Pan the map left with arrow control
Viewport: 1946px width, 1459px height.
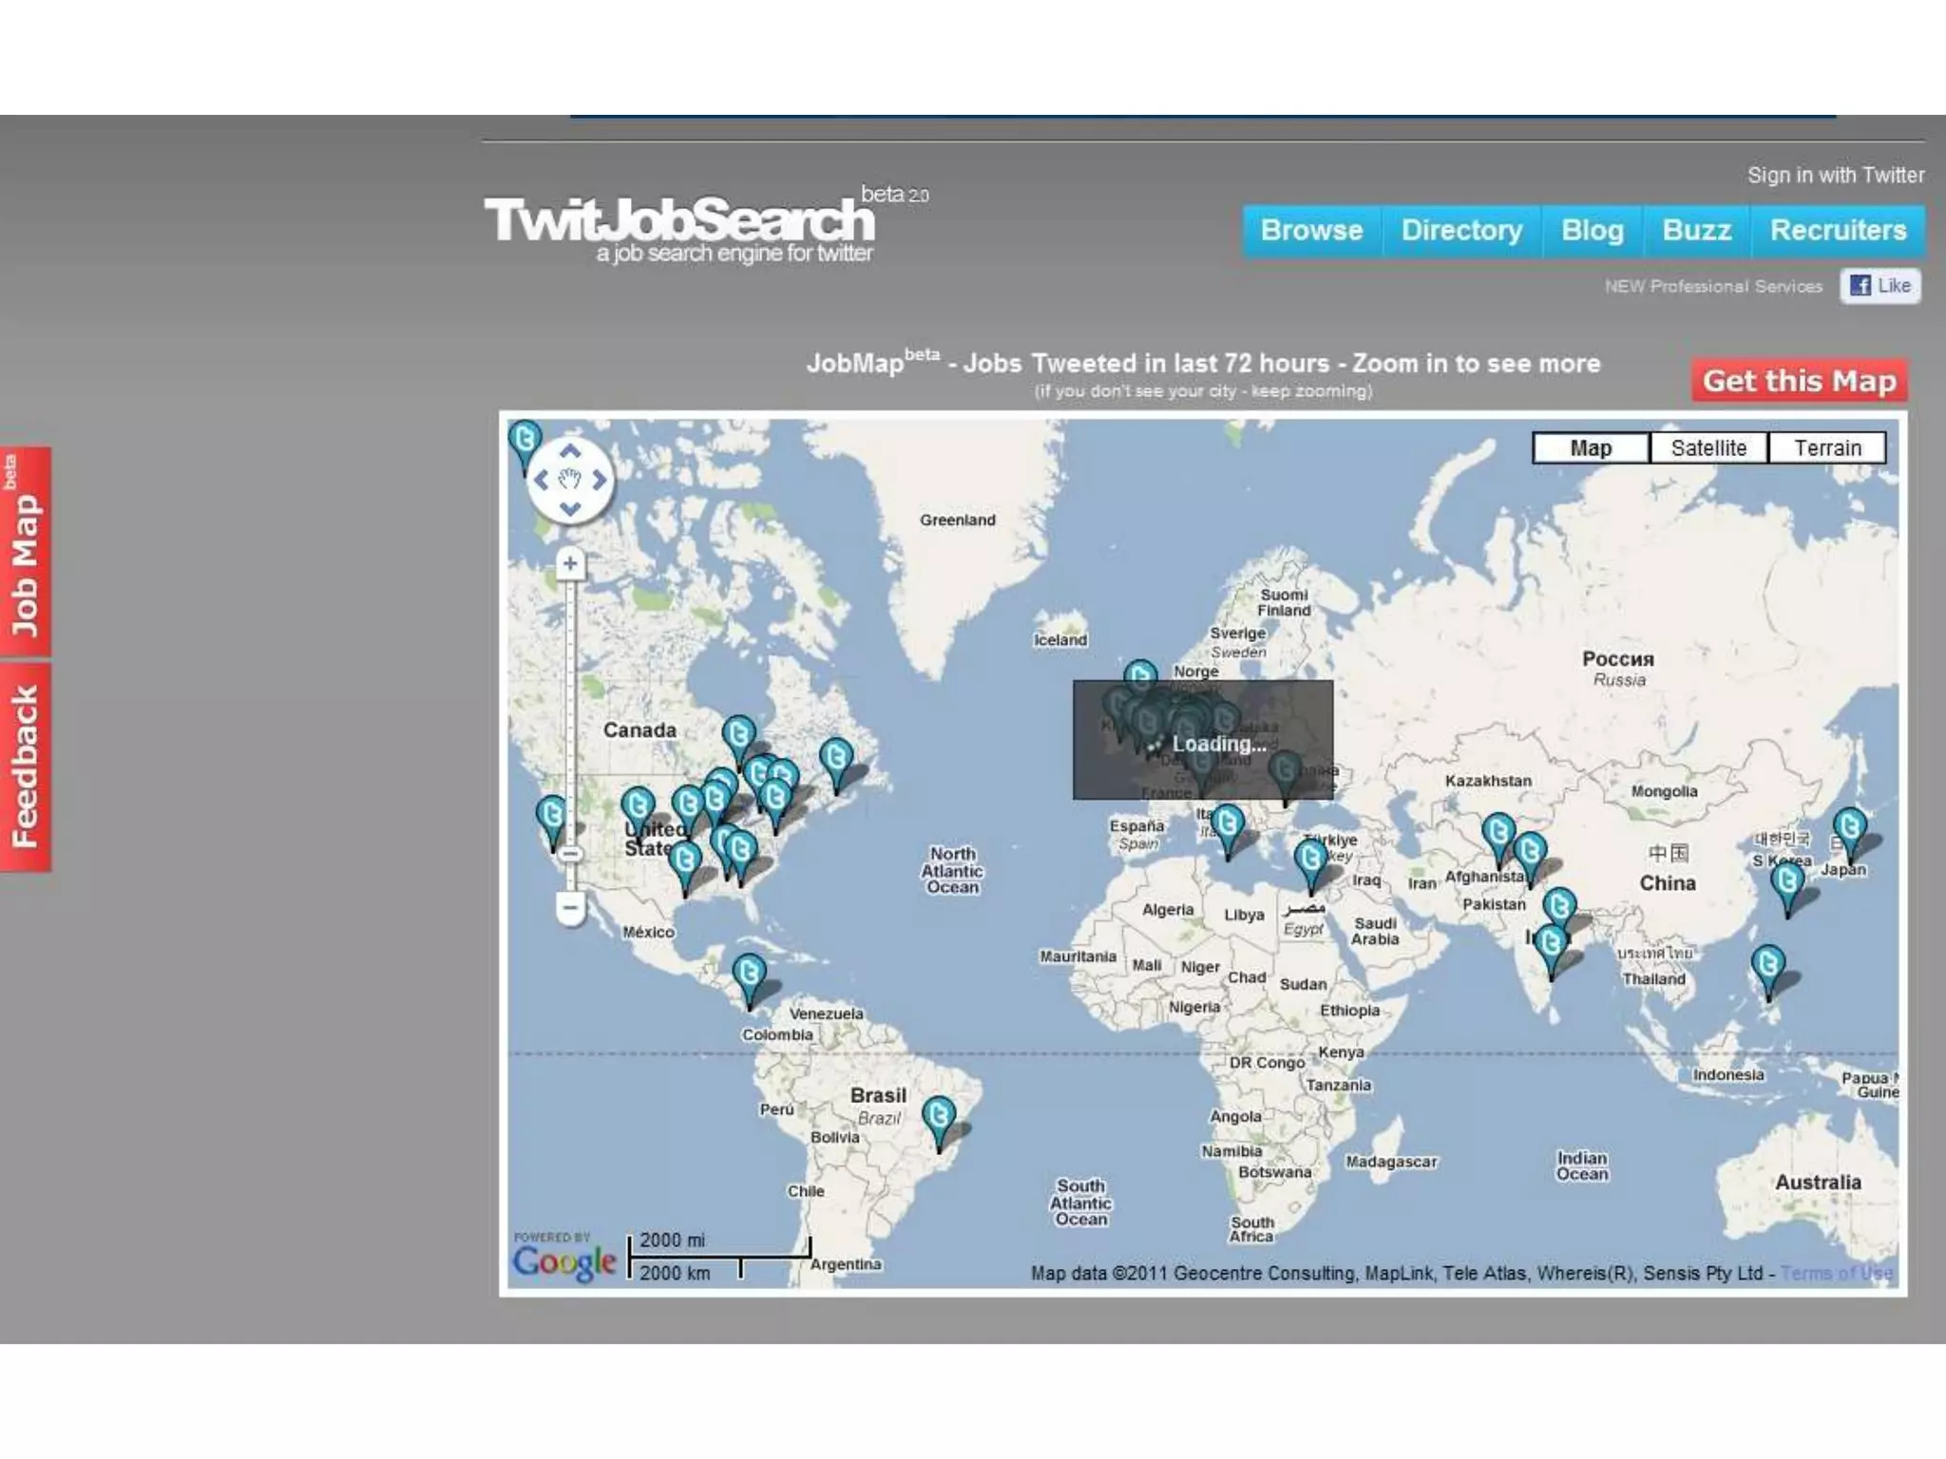542,481
